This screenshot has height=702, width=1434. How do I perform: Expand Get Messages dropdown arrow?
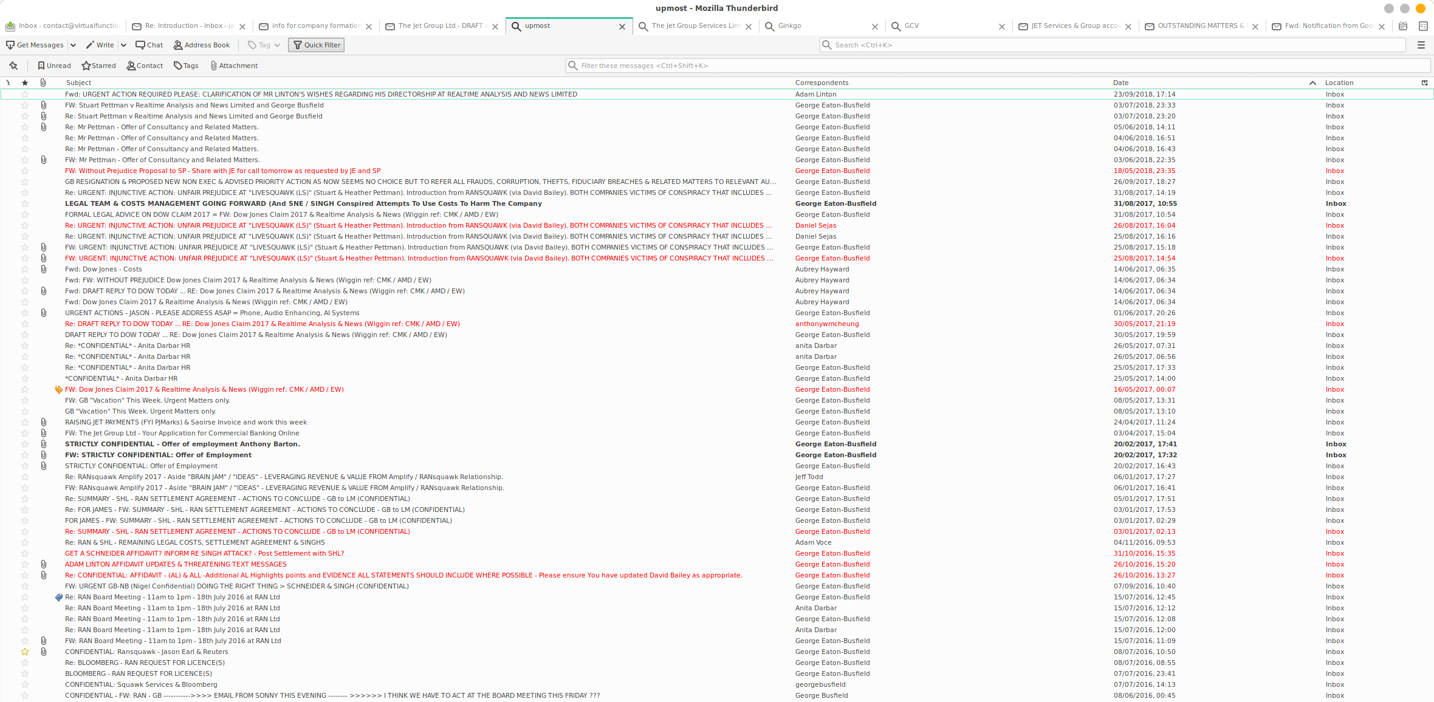tap(73, 45)
